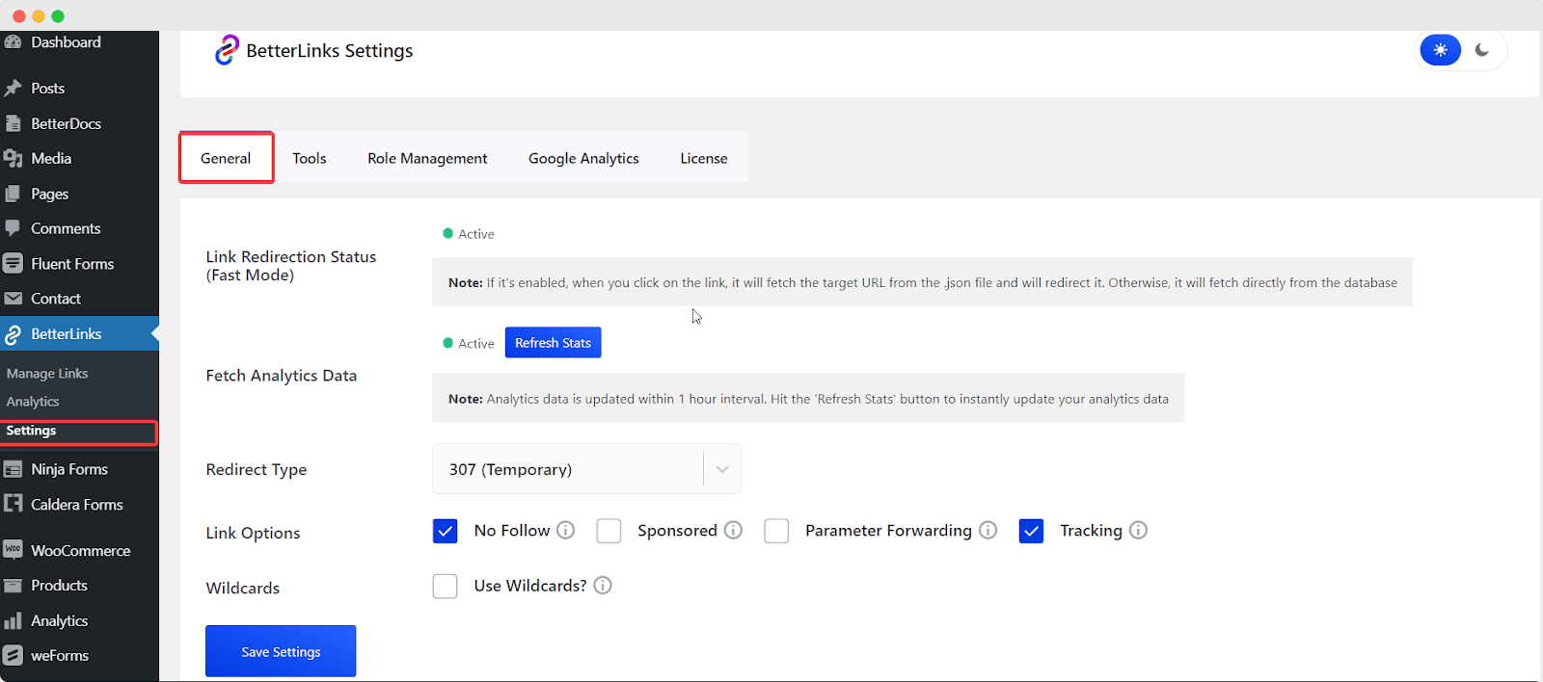
Task: Open the Tools tab
Action: pyautogui.click(x=310, y=158)
